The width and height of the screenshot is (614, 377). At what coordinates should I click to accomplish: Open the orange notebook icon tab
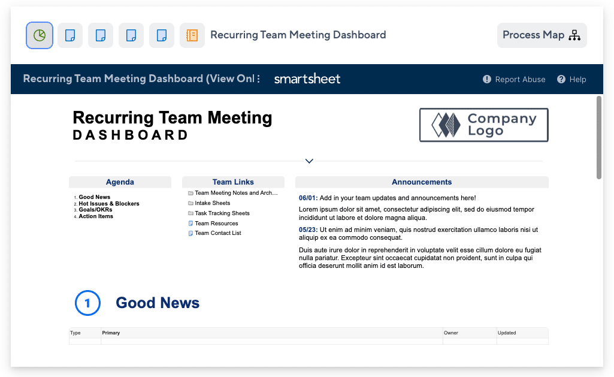[x=192, y=35]
